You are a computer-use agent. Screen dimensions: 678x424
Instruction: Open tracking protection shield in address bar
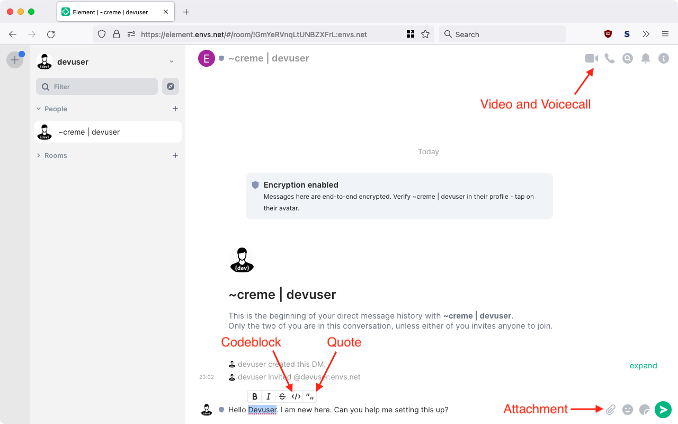click(x=102, y=34)
